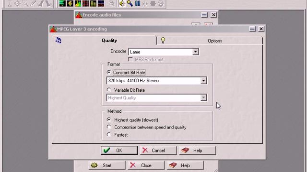Select the greyed pencil draw tool
The width and height of the screenshot is (307, 172).
coord(33,3)
